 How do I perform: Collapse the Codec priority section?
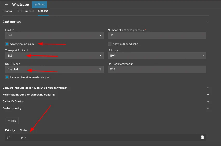208,108
